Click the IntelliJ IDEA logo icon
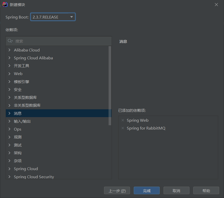The image size is (224, 198). (x=5, y=5)
